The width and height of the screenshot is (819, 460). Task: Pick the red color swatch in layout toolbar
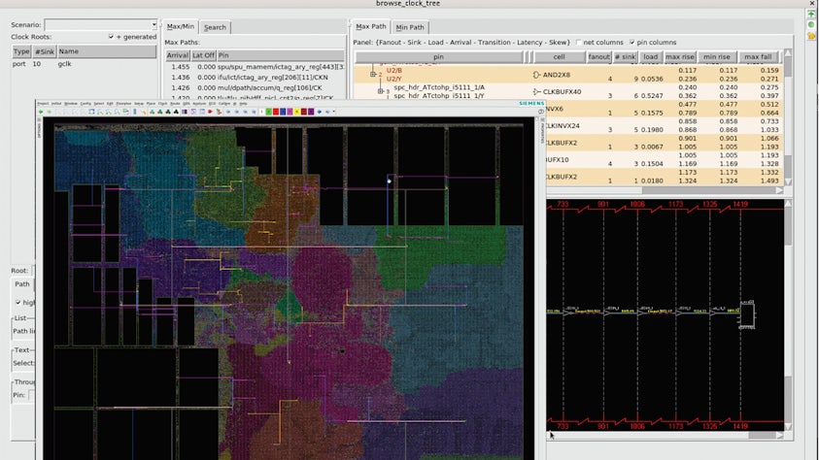(276, 112)
